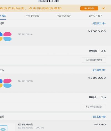Open the 待评价 tab
The width and height of the screenshot is (111, 131).
tap(95, 16)
